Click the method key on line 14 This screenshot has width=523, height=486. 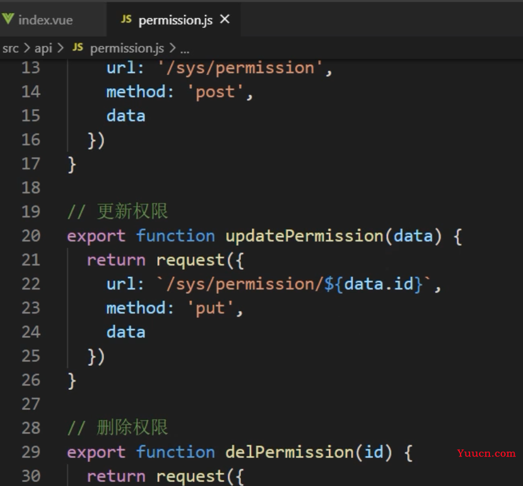tap(136, 92)
